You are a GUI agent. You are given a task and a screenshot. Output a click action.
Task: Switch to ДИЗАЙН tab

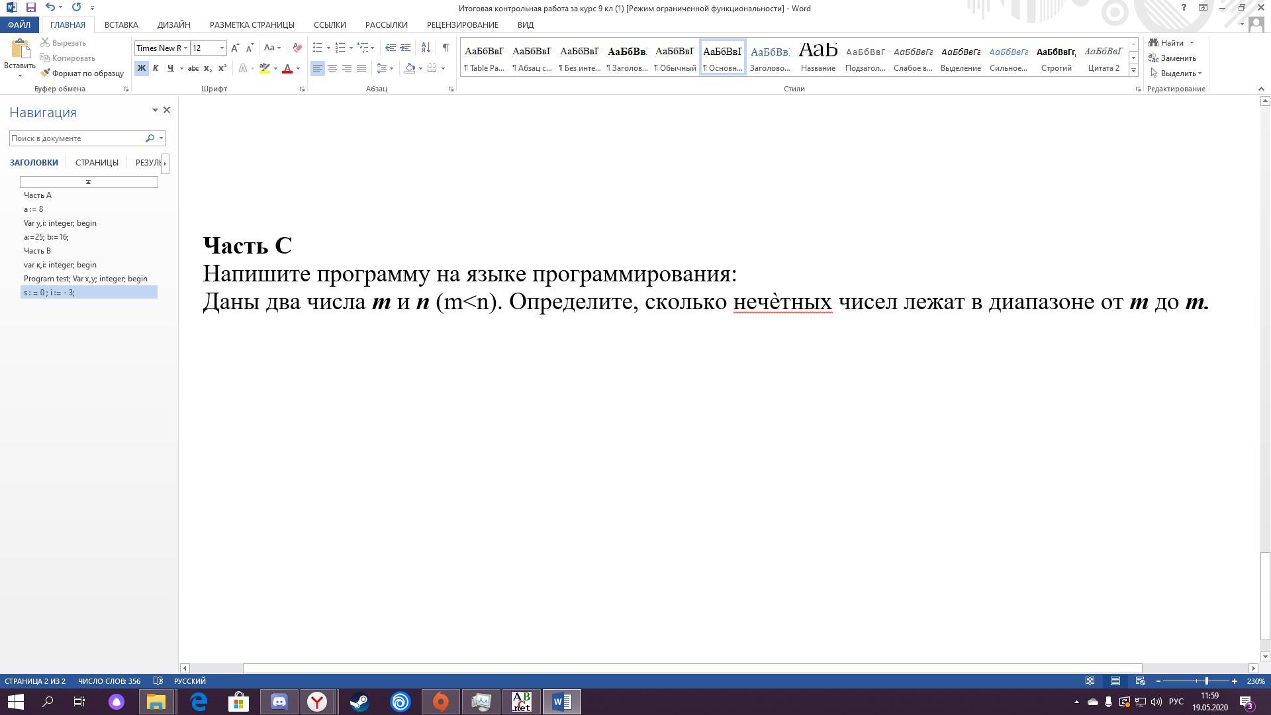point(174,24)
